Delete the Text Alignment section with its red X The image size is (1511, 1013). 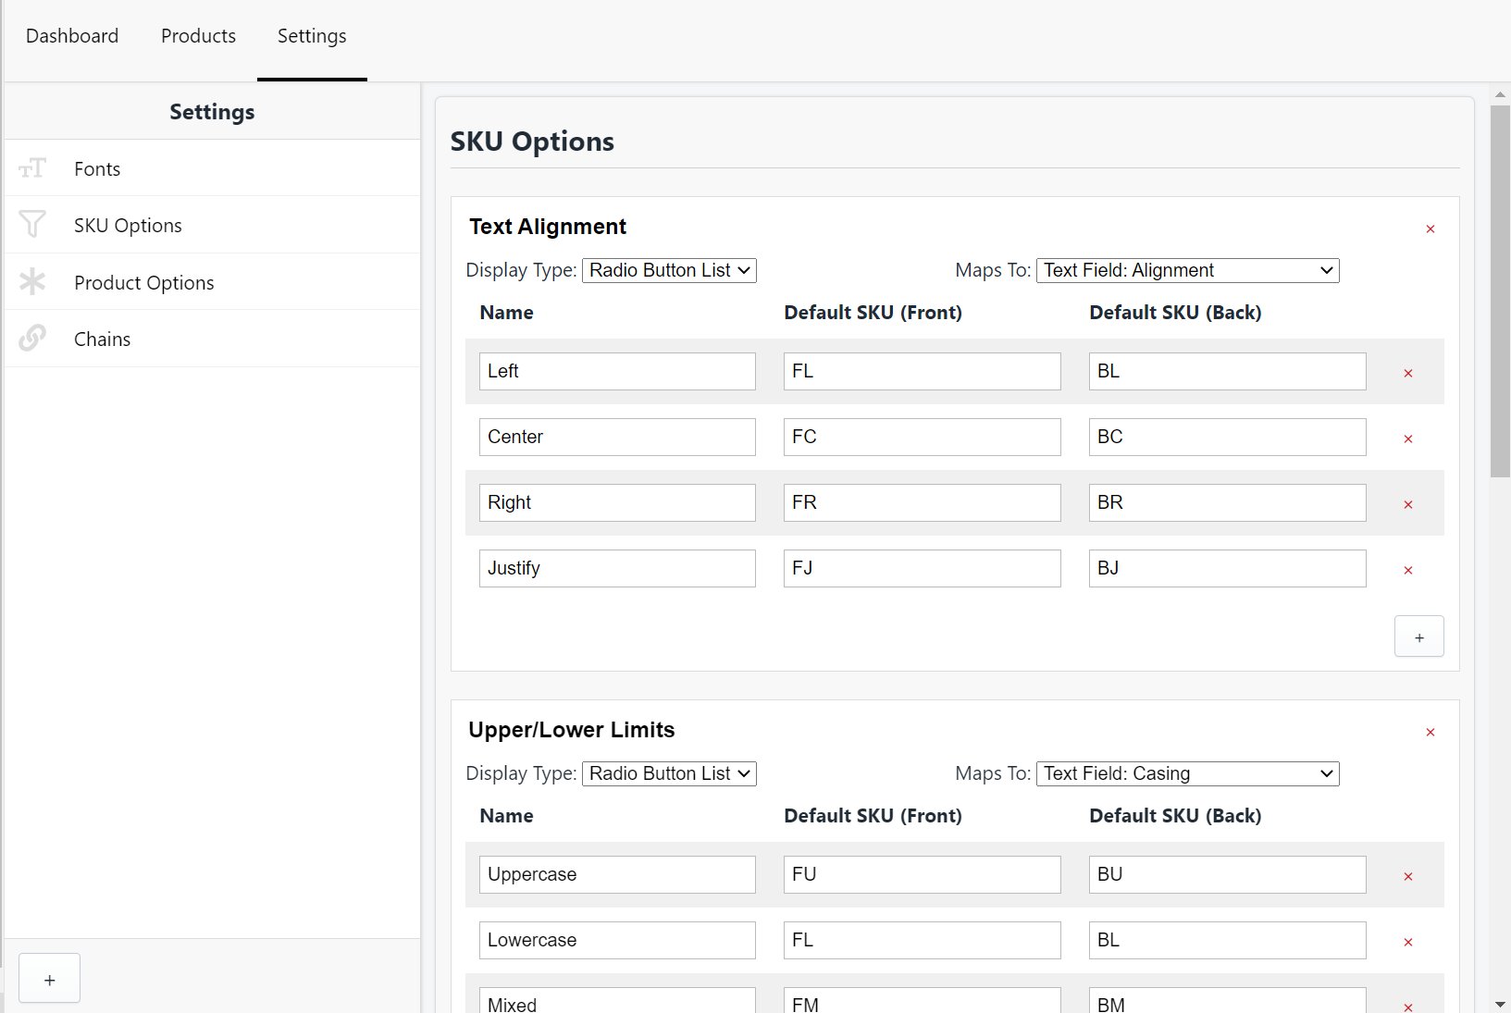pos(1430,229)
